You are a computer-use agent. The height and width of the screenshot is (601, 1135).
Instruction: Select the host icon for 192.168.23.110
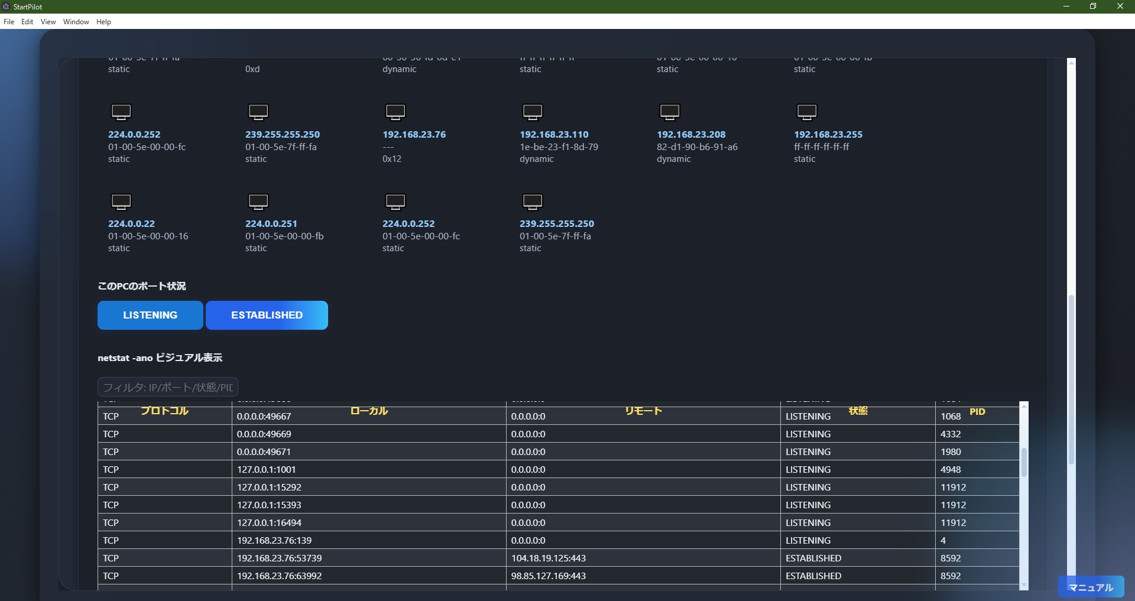pyautogui.click(x=532, y=112)
